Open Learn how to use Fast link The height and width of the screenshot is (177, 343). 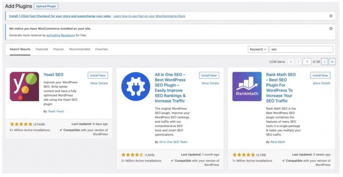(149, 16)
